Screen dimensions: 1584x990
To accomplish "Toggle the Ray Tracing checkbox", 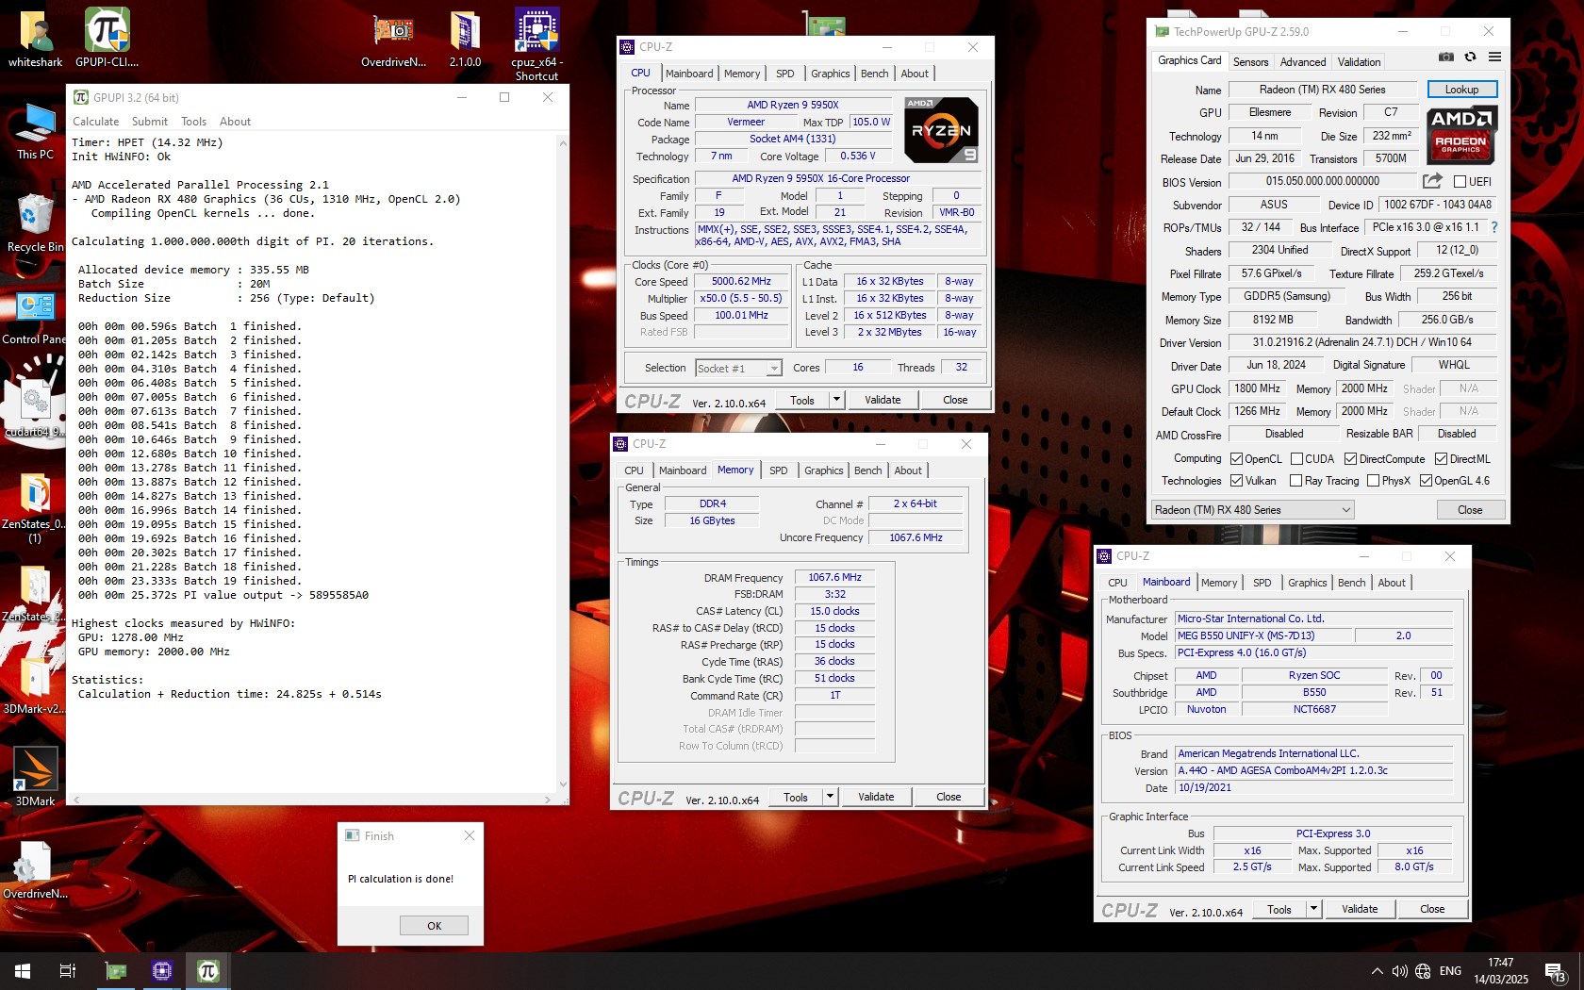I will pos(1295,481).
